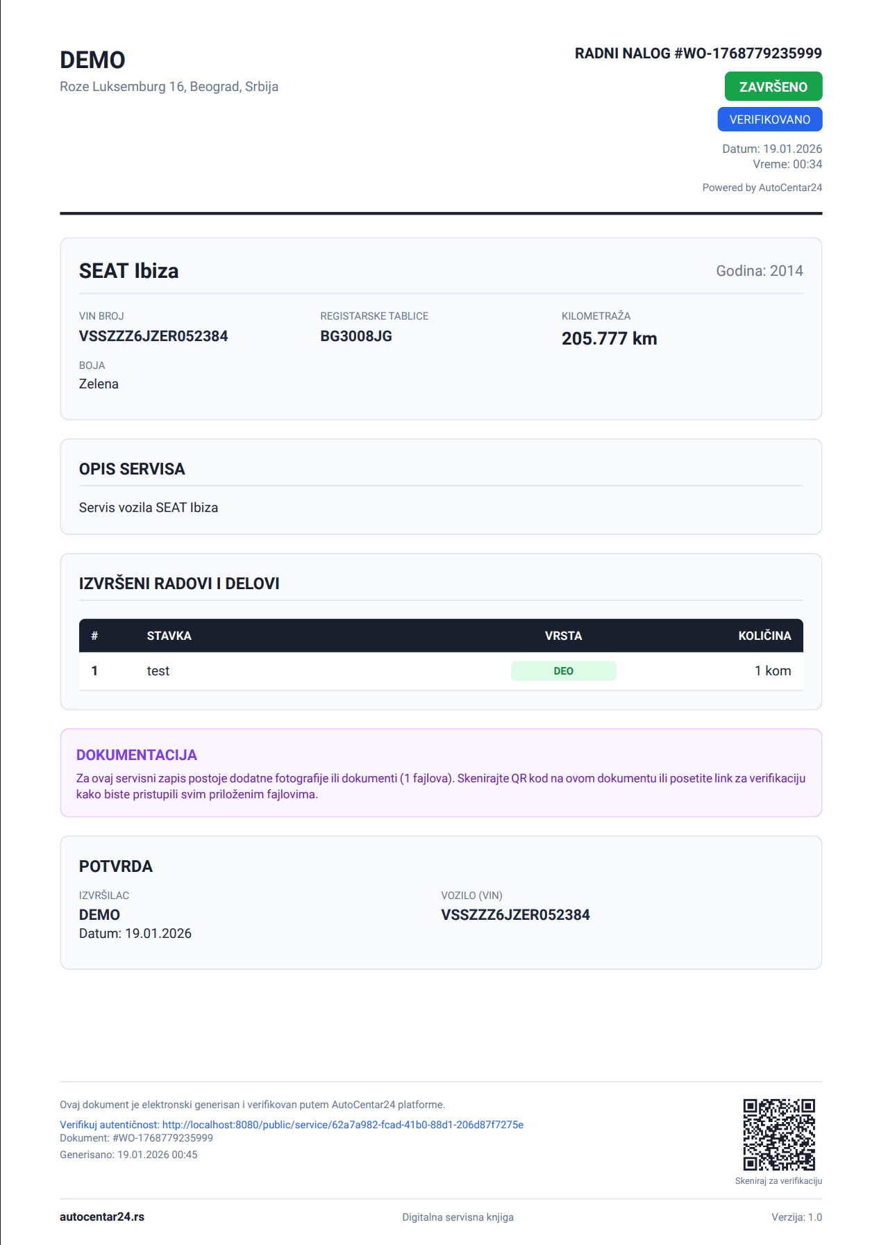Click the VRSTA column header
The image size is (879, 1245).
click(x=563, y=636)
